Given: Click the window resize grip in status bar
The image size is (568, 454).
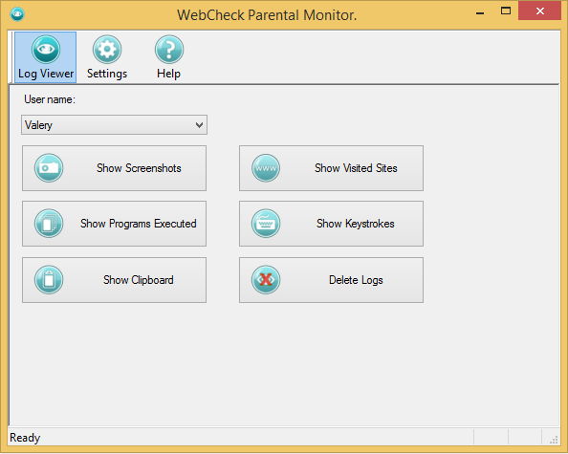Looking at the screenshot, I should click(554, 440).
